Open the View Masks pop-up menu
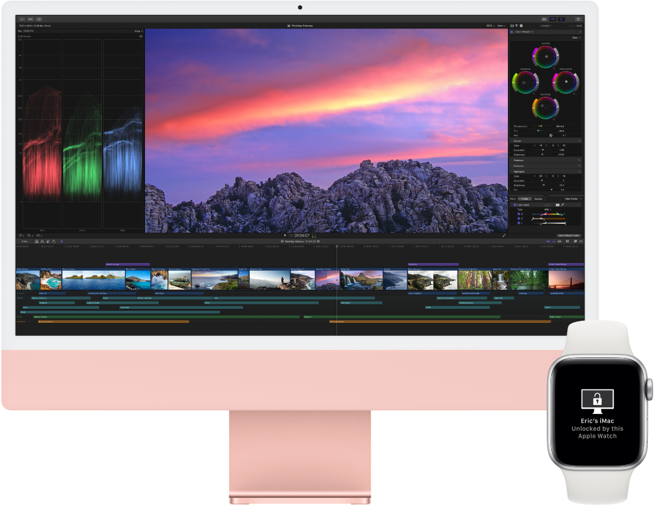Viewport: 655px width, 508px height. pos(572,199)
